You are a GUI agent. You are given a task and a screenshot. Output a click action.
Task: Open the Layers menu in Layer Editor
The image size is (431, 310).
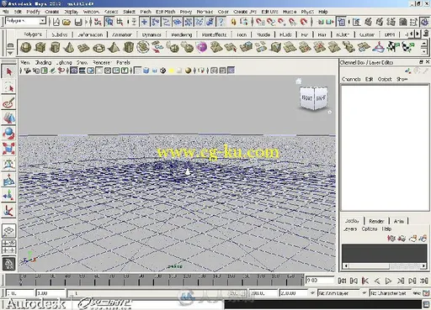[350, 229]
